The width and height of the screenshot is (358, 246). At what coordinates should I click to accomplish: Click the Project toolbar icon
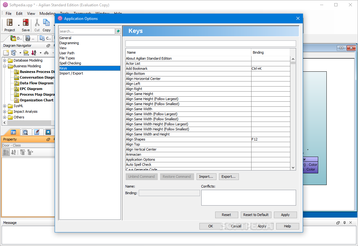(x=9, y=22)
